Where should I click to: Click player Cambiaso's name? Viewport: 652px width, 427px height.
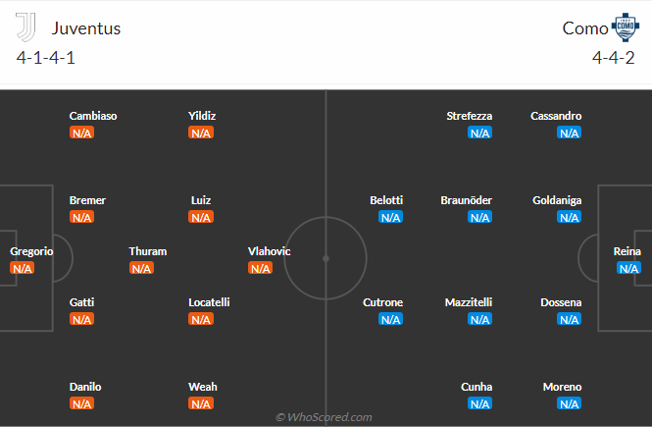pyautogui.click(x=93, y=116)
